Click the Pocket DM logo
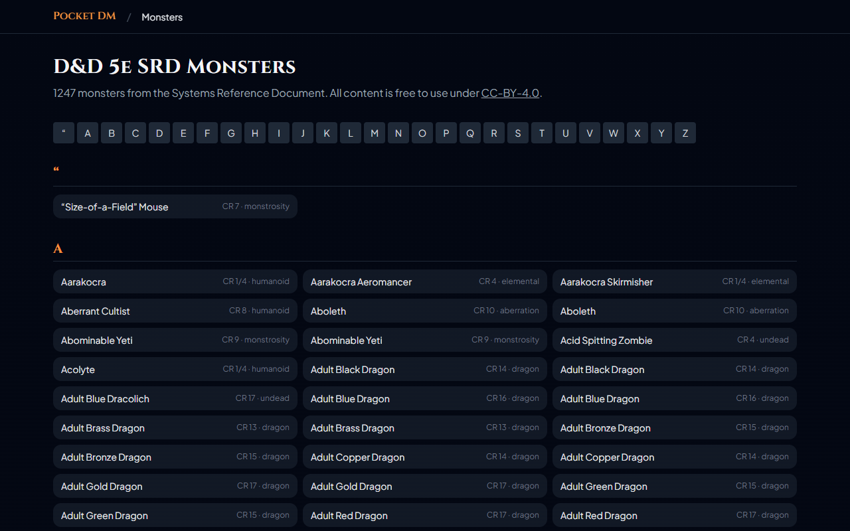Screen dimensions: 850x531 click(x=84, y=15)
